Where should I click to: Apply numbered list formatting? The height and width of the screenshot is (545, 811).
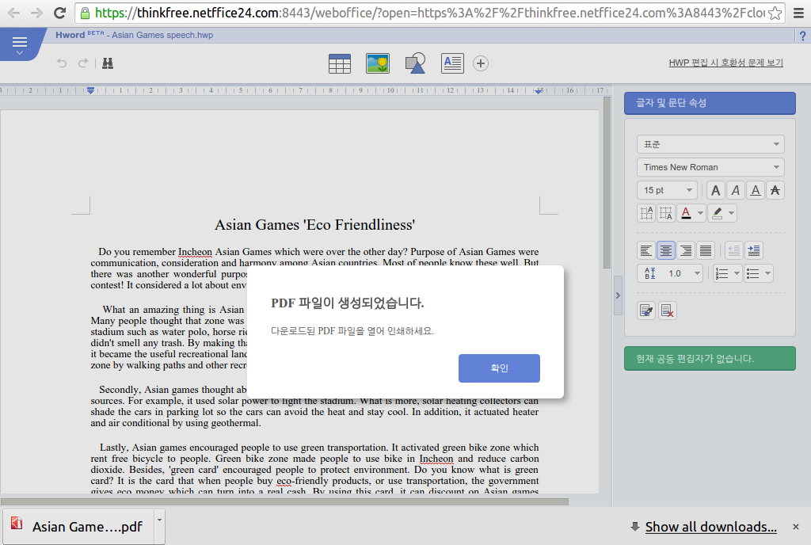click(x=722, y=273)
